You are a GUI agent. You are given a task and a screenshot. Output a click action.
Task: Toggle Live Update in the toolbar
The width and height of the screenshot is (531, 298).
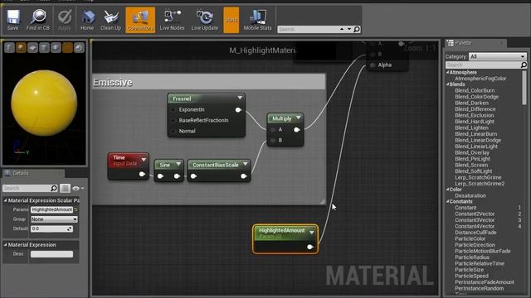205,20
